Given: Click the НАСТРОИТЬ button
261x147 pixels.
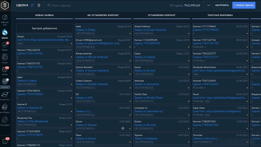Looking at the screenshot, I should click(222, 5).
